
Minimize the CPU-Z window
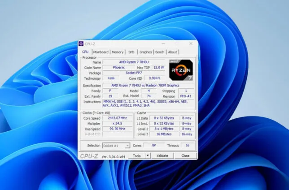click(163, 43)
